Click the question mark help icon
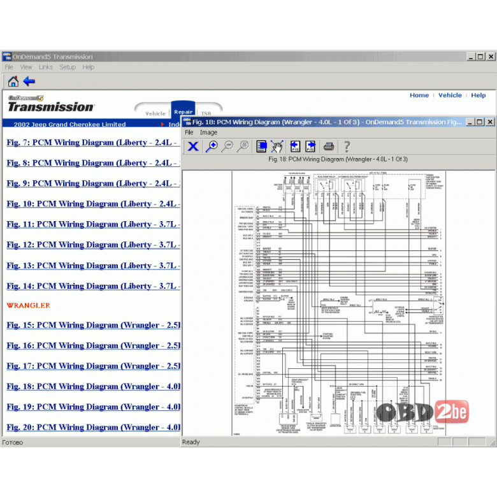The image size is (497, 497). [x=347, y=147]
